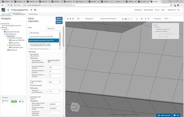
Task: Click Report an issue button
Action: pyautogui.click(x=164, y=115)
